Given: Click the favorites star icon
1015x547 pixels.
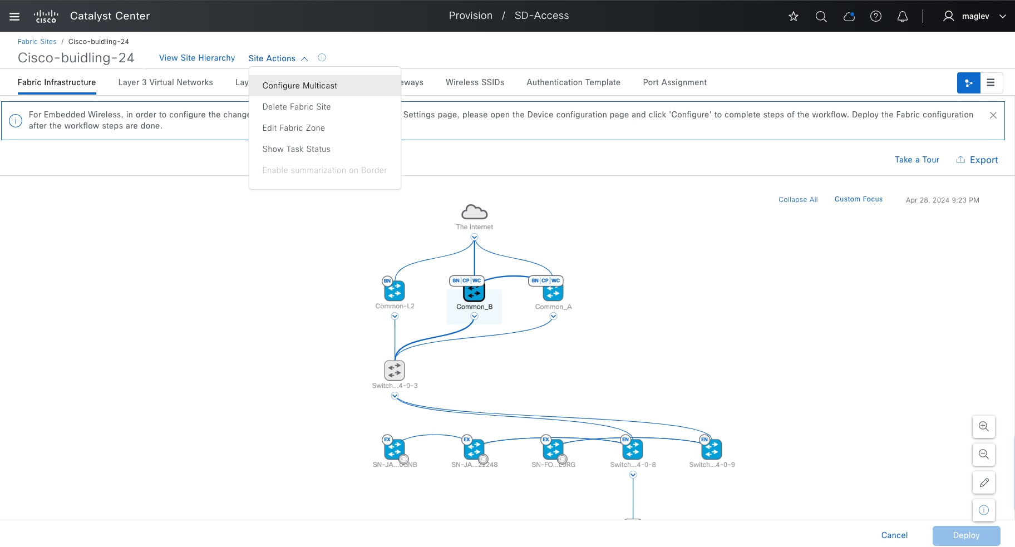Looking at the screenshot, I should pyautogui.click(x=794, y=16).
